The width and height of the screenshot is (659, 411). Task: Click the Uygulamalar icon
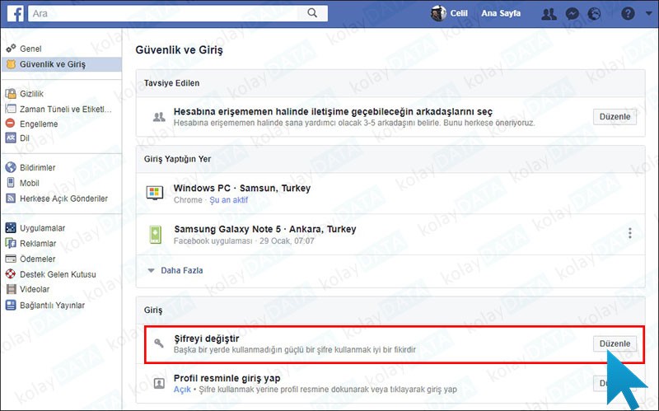coord(11,228)
